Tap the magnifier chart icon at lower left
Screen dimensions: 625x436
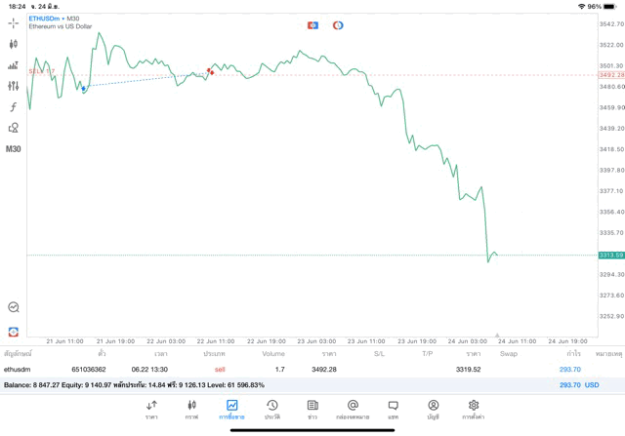coord(14,307)
